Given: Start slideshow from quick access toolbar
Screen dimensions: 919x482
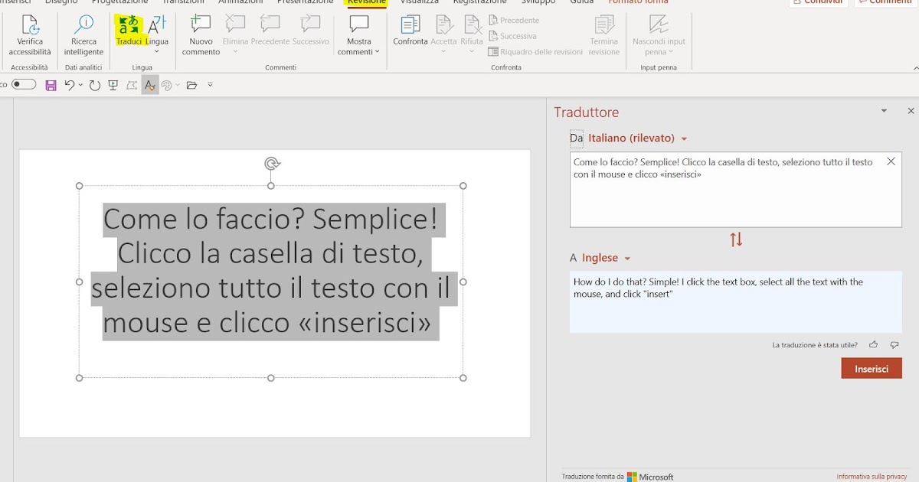Looking at the screenshot, I should pyautogui.click(x=113, y=85).
